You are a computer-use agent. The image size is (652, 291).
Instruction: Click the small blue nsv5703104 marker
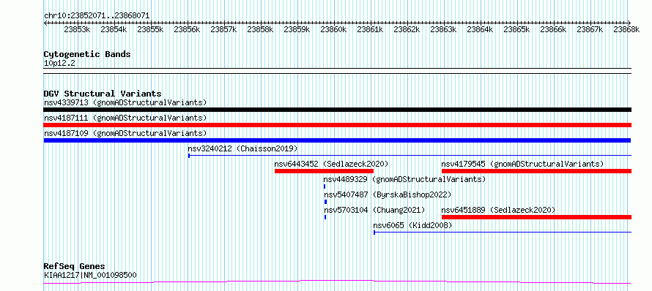325,217
